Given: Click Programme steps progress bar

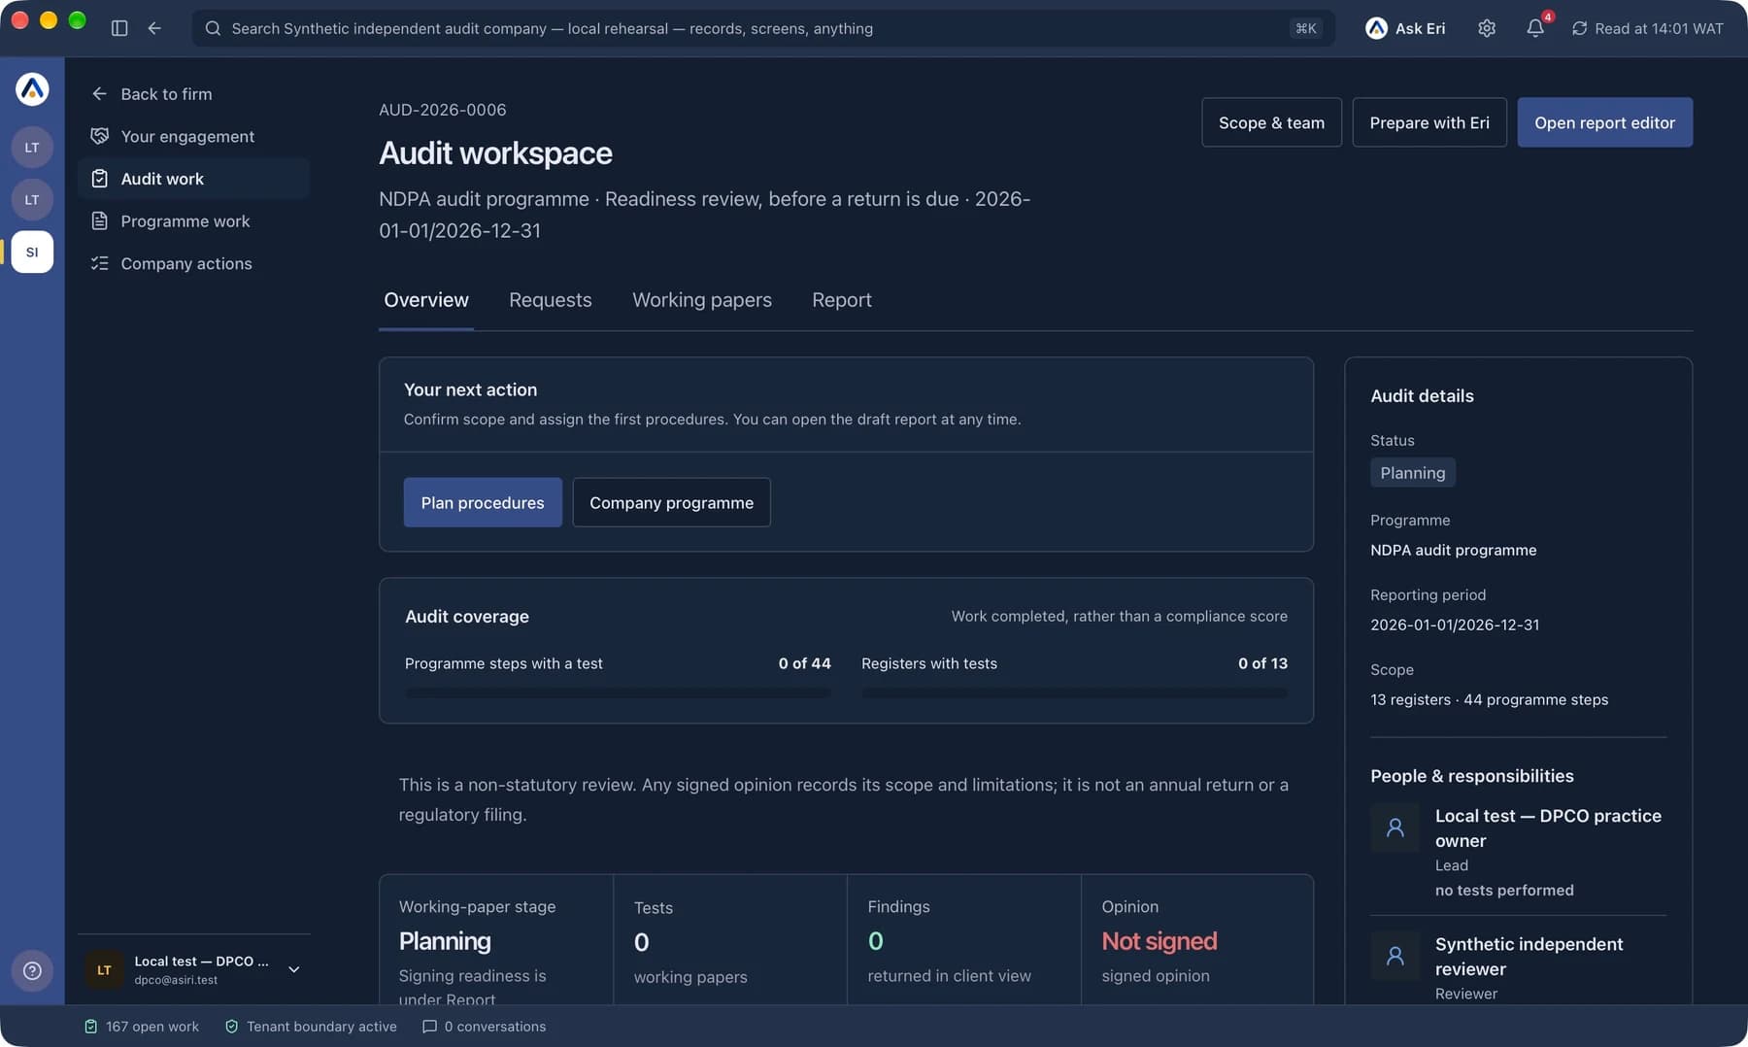Looking at the screenshot, I should [x=618, y=693].
